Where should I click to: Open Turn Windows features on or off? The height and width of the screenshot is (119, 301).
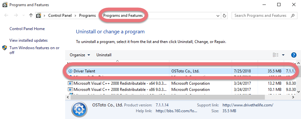click(x=35, y=50)
